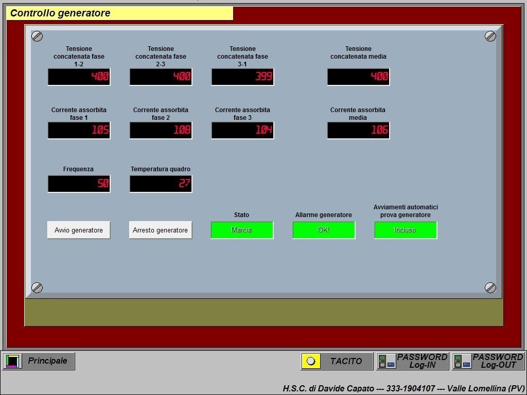Image resolution: width=527 pixels, height=395 pixels.
Task: Click the Principale screen icon
Action: point(12,361)
